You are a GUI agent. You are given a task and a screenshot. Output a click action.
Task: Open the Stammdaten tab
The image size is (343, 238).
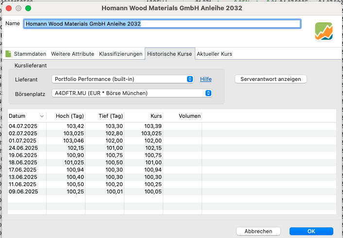30,54
